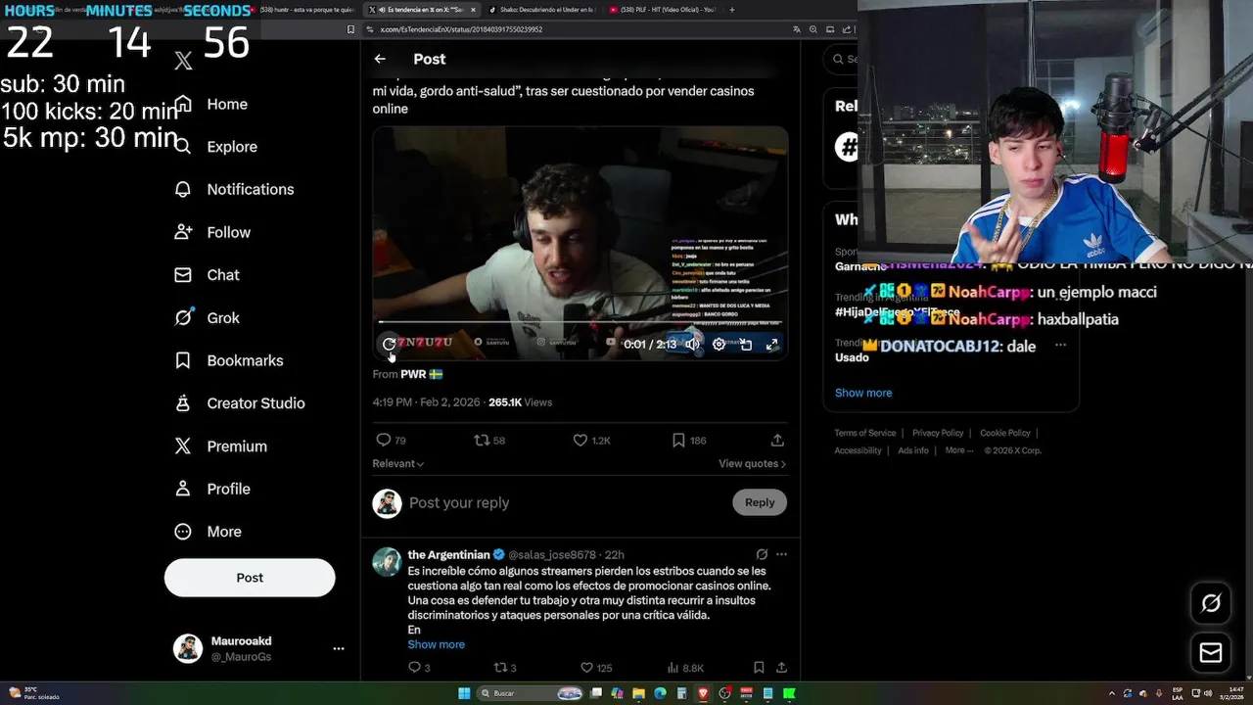
Task: Click the Creator Studio icon
Action: click(183, 403)
